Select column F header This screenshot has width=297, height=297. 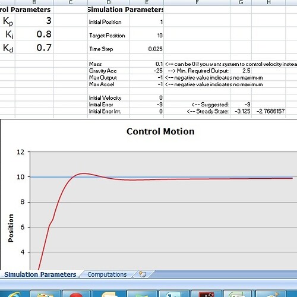click(x=197, y=2)
